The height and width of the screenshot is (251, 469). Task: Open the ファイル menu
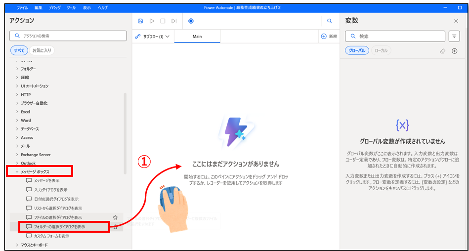[22, 8]
